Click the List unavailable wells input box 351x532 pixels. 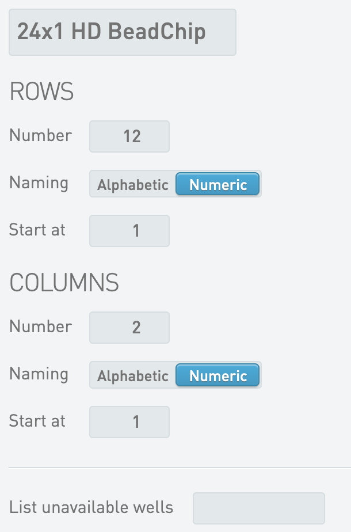(259, 508)
